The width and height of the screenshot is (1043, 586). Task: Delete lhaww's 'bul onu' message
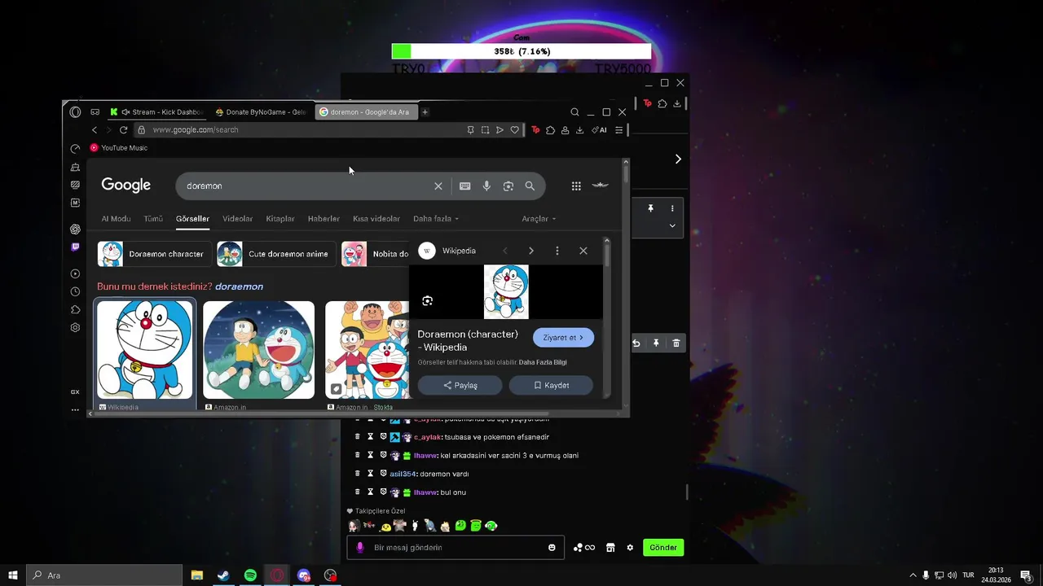pos(357,492)
